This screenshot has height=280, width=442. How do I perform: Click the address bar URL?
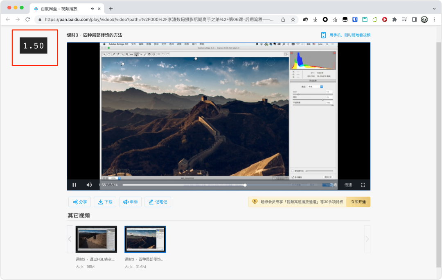coord(159,20)
